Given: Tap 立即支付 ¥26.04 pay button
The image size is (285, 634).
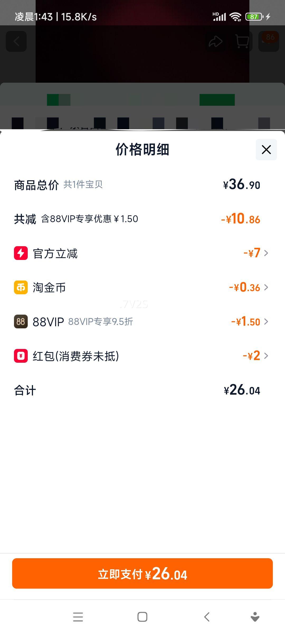Looking at the screenshot, I should coord(142,574).
